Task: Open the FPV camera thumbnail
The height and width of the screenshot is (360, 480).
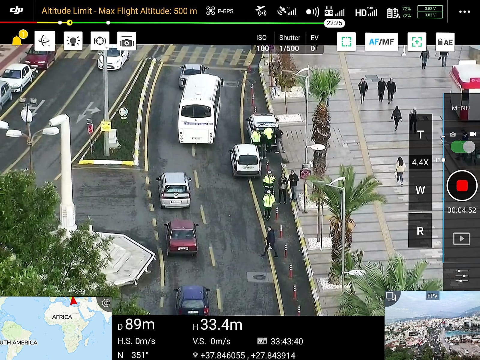Action: coord(432,325)
